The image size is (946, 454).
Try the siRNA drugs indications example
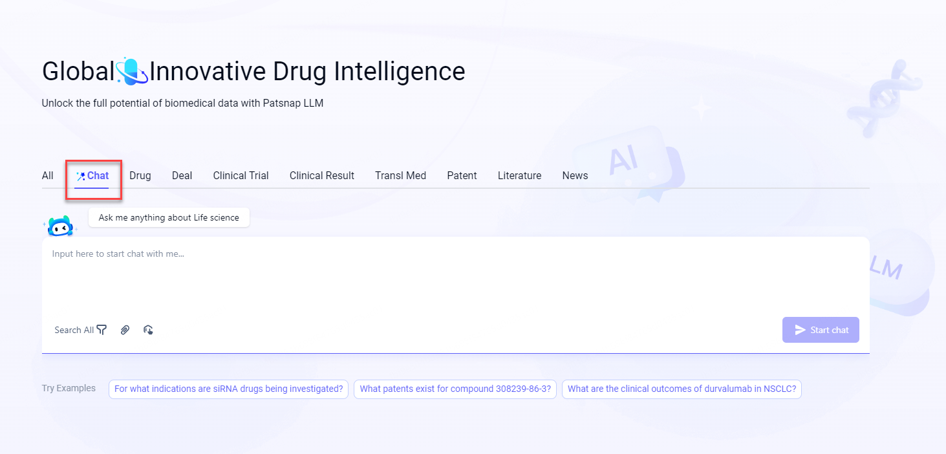[228, 389]
